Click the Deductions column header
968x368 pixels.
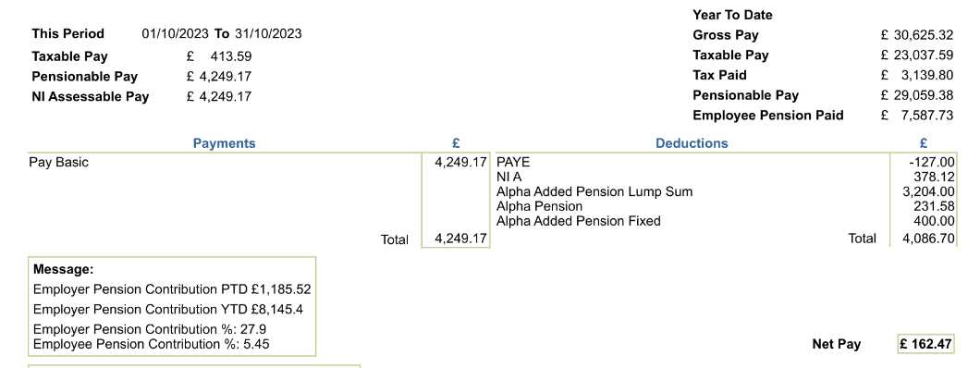coord(692,143)
